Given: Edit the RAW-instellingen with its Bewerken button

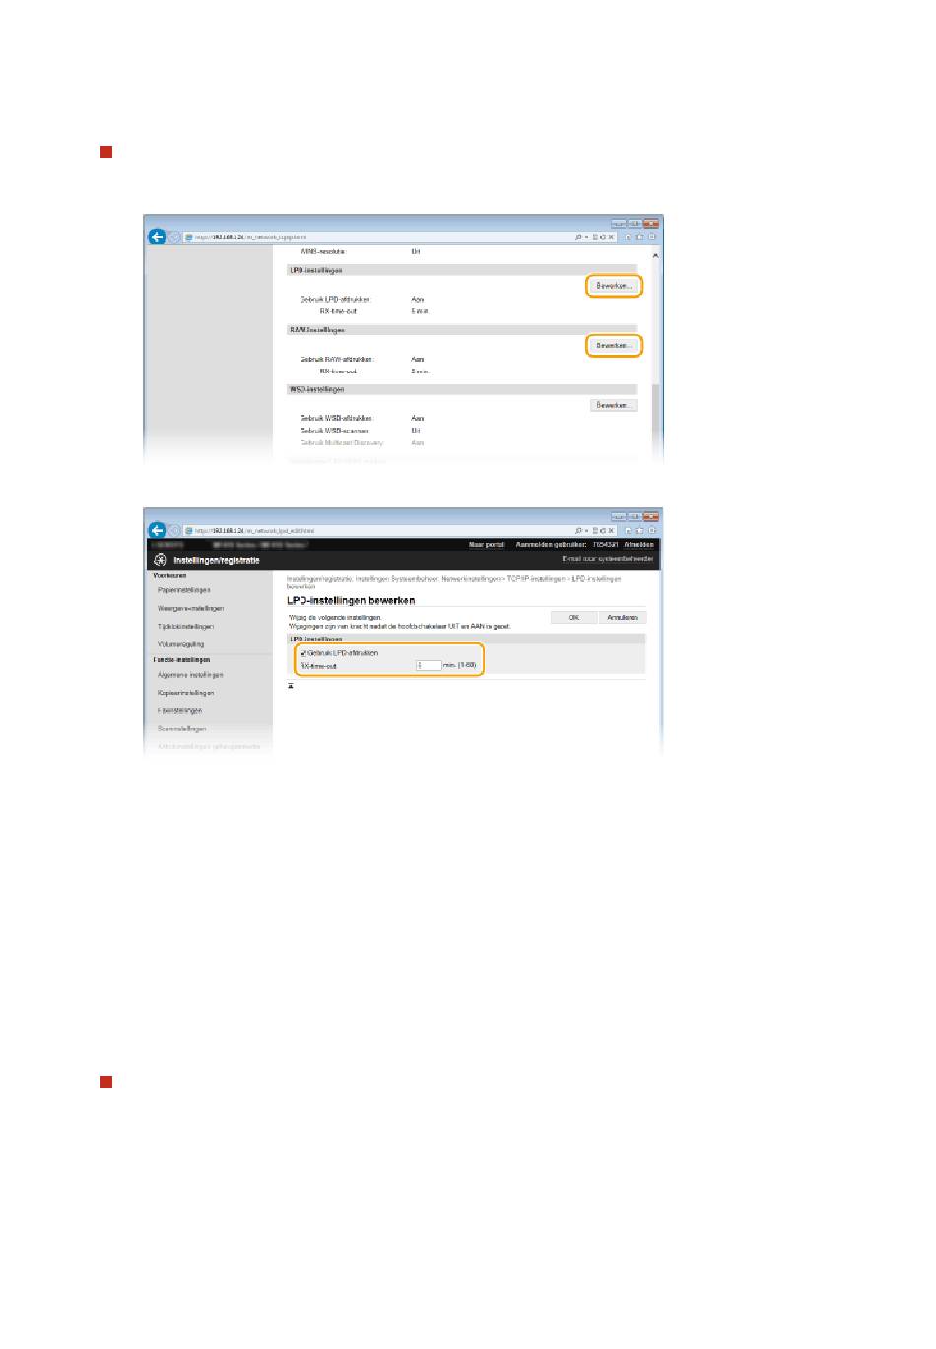Looking at the screenshot, I should (614, 346).
